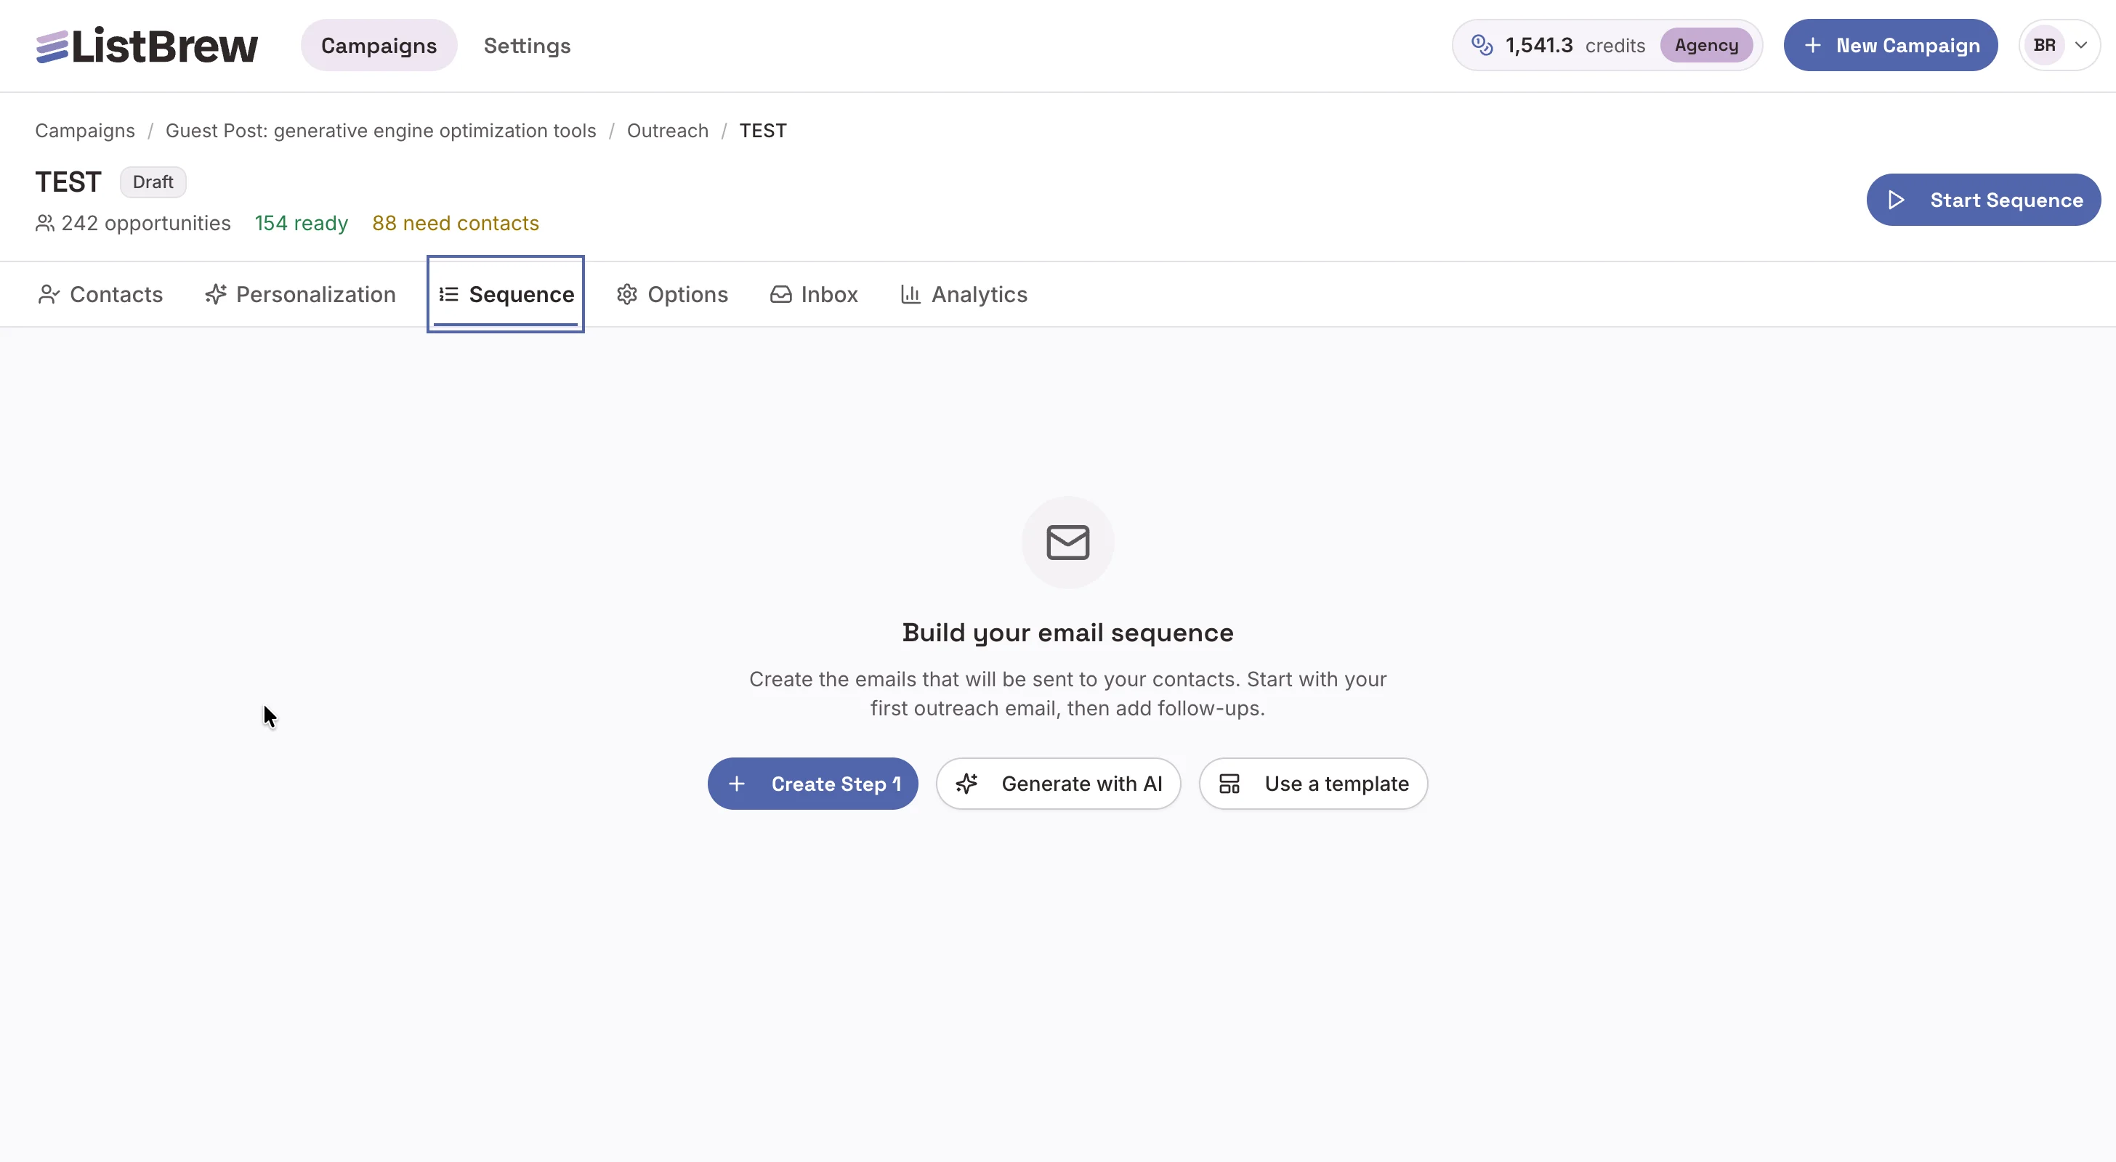The height and width of the screenshot is (1162, 2116).
Task: Click Generate with AI button
Action: pyautogui.click(x=1059, y=784)
